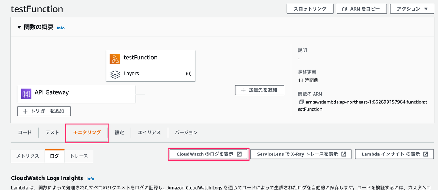The height and width of the screenshot is (190, 438).
Task: Click Info link beside CloudWatch Logs Insights
Action: tap(90, 179)
